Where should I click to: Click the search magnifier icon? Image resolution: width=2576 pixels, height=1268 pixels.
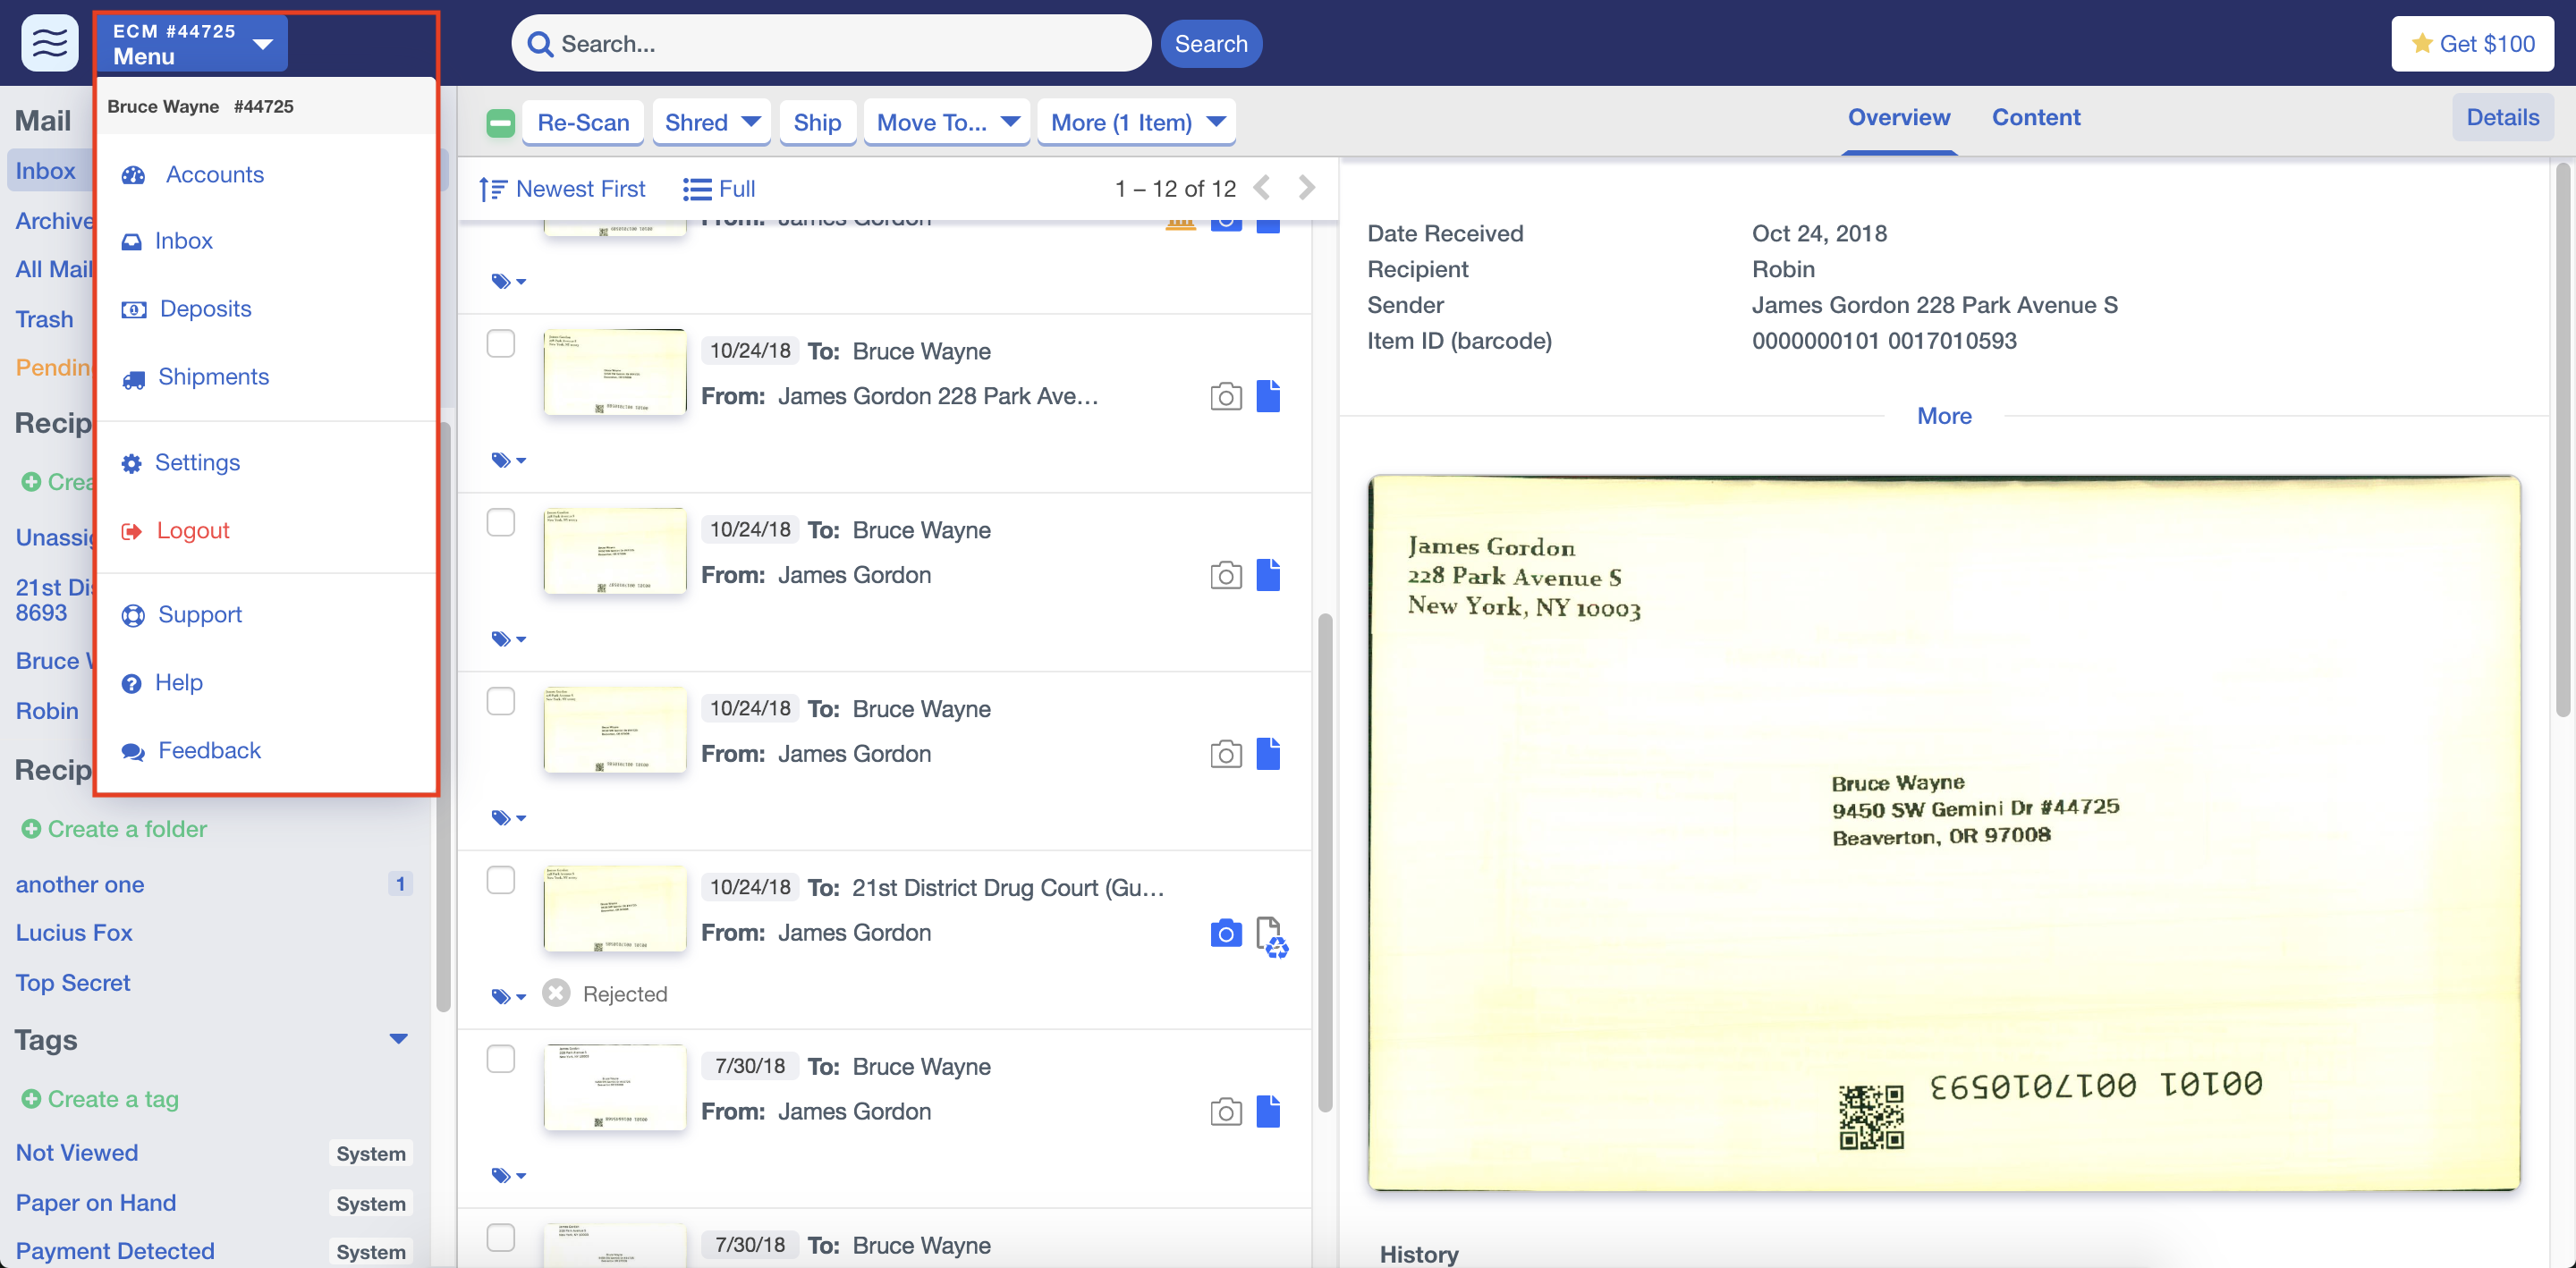pyautogui.click(x=540, y=44)
